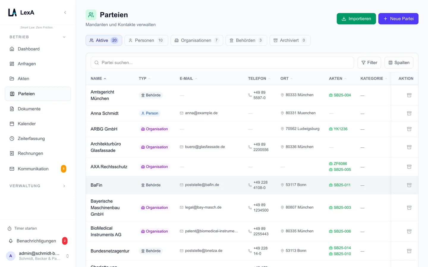Select the Archiviert tab
This screenshot has height=267, width=428.
coord(290,40)
